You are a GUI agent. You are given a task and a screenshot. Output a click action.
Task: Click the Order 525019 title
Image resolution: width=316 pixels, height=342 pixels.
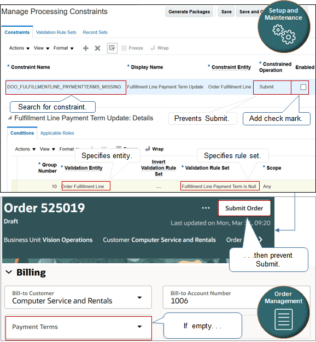pos(44,207)
